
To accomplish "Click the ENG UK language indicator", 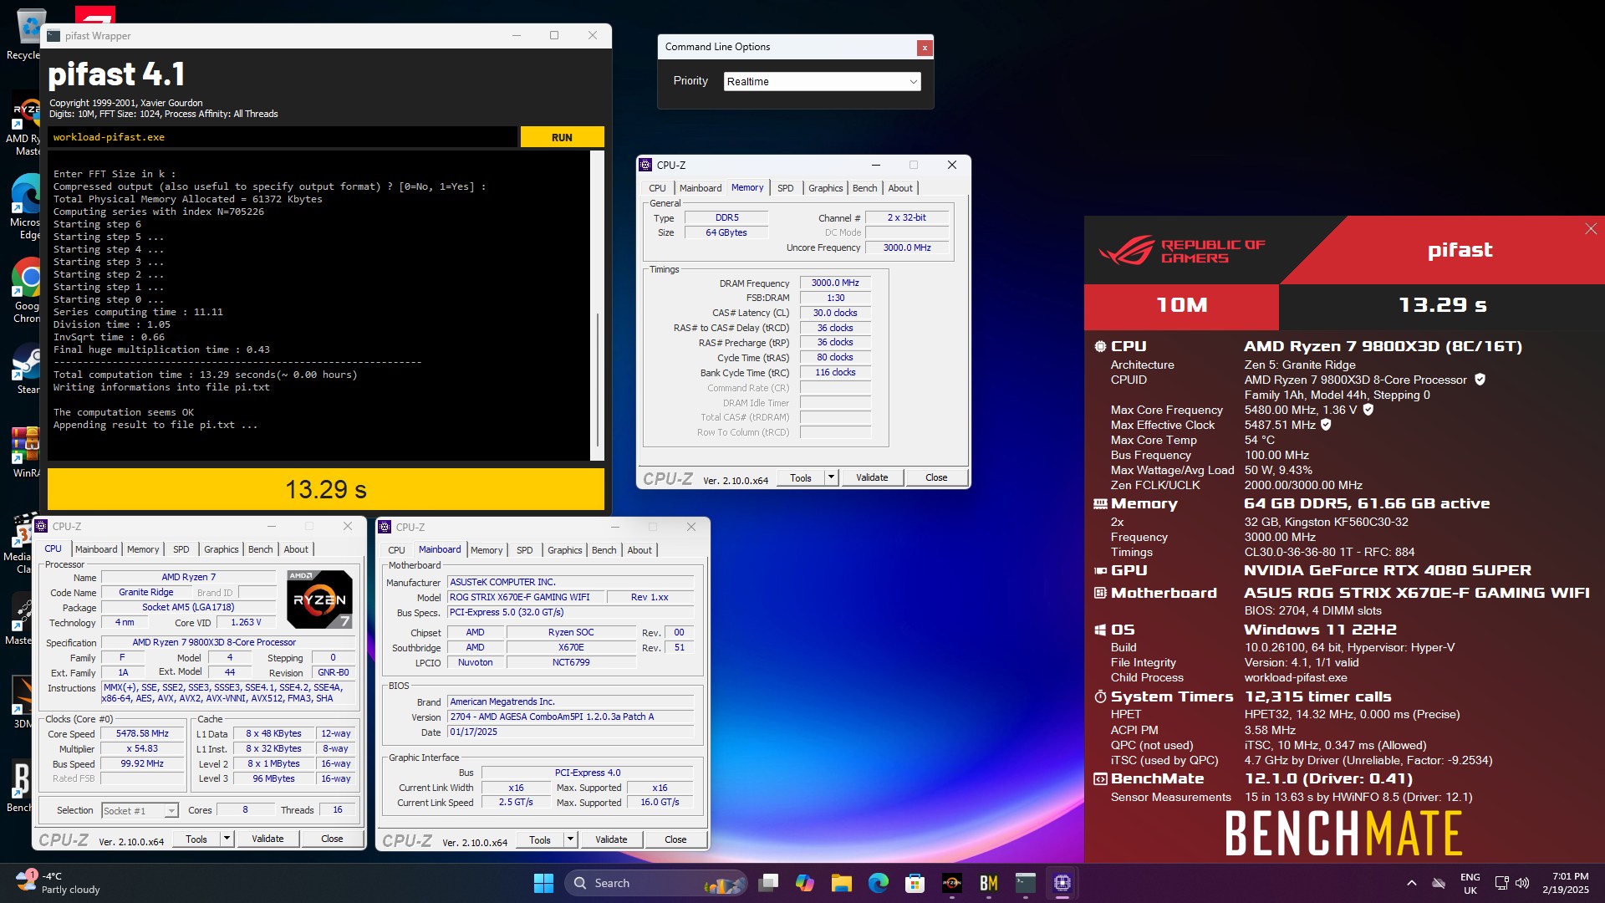I will coord(1470,883).
